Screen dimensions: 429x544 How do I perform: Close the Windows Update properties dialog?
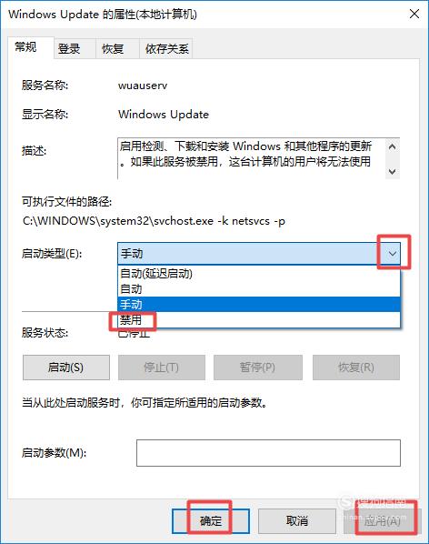(x=414, y=15)
